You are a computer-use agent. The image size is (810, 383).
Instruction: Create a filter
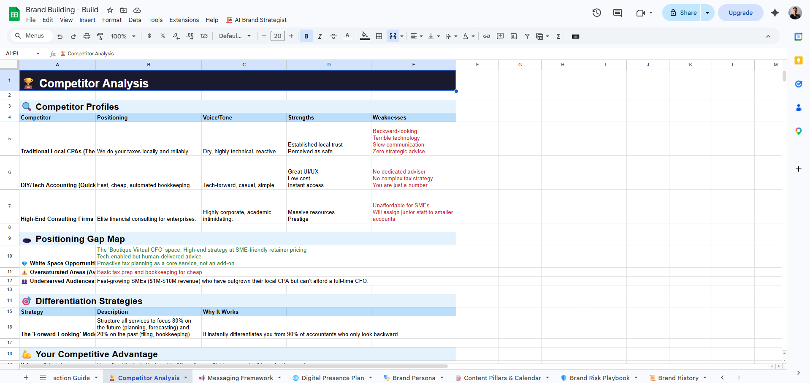(x=527, y=36)
